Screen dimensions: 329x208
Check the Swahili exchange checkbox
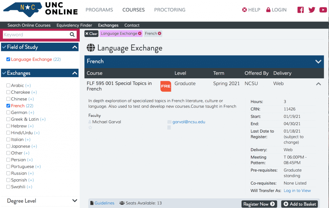click(8, 187)
